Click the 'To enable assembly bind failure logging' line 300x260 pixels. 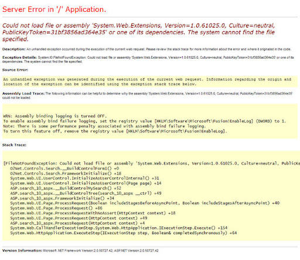point(145,121)
